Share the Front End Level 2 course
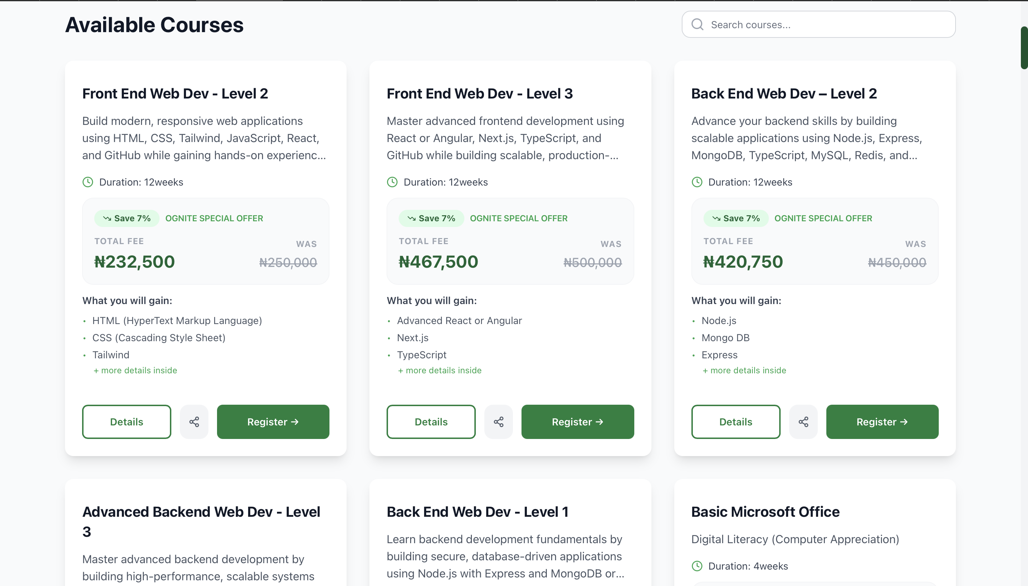1028x586 pixels. (x=194, y=422)
